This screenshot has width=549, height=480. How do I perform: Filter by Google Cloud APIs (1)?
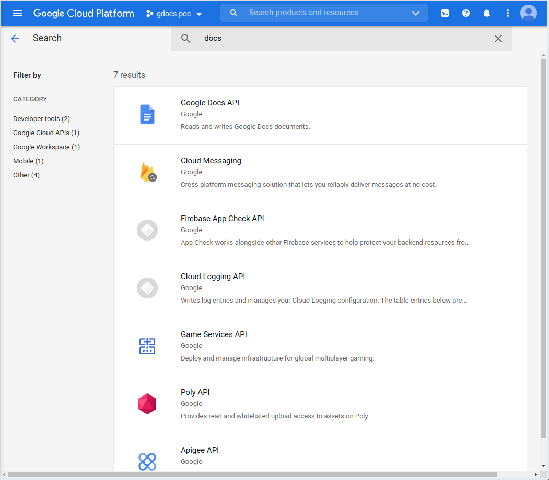click(x=46, y=133)
